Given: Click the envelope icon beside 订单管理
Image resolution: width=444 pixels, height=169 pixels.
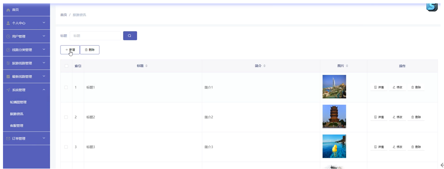Looking at the screenshot, I should click(x=8, y=139).
